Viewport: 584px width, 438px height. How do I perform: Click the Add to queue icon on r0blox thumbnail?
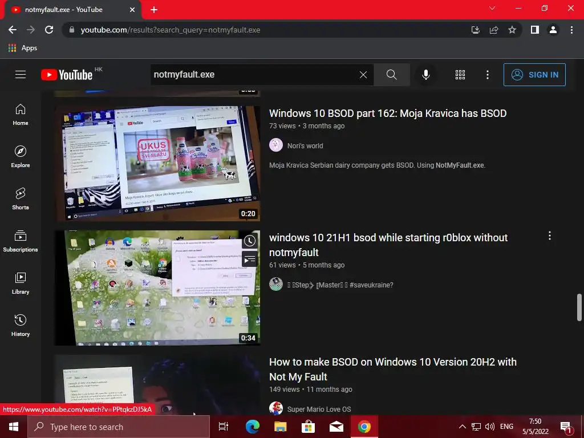coord(250,259)
